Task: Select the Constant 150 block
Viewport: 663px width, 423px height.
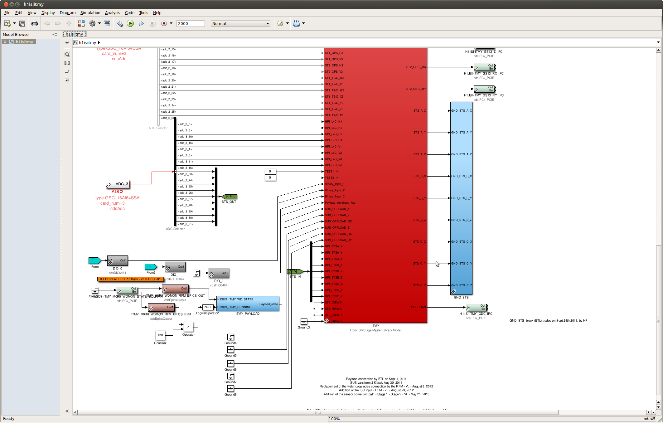Action: tap(160, 335)
